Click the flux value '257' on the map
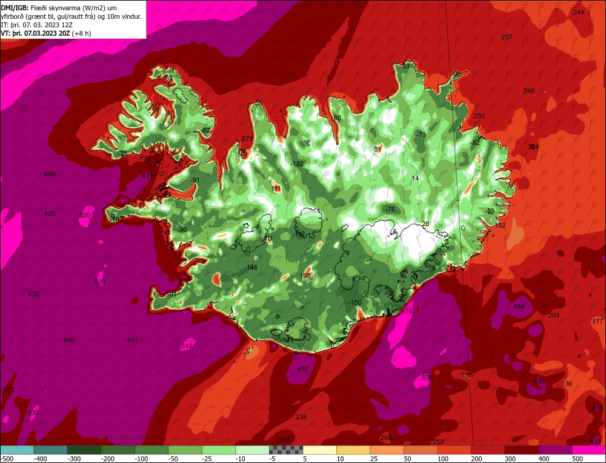 point(506,37)
